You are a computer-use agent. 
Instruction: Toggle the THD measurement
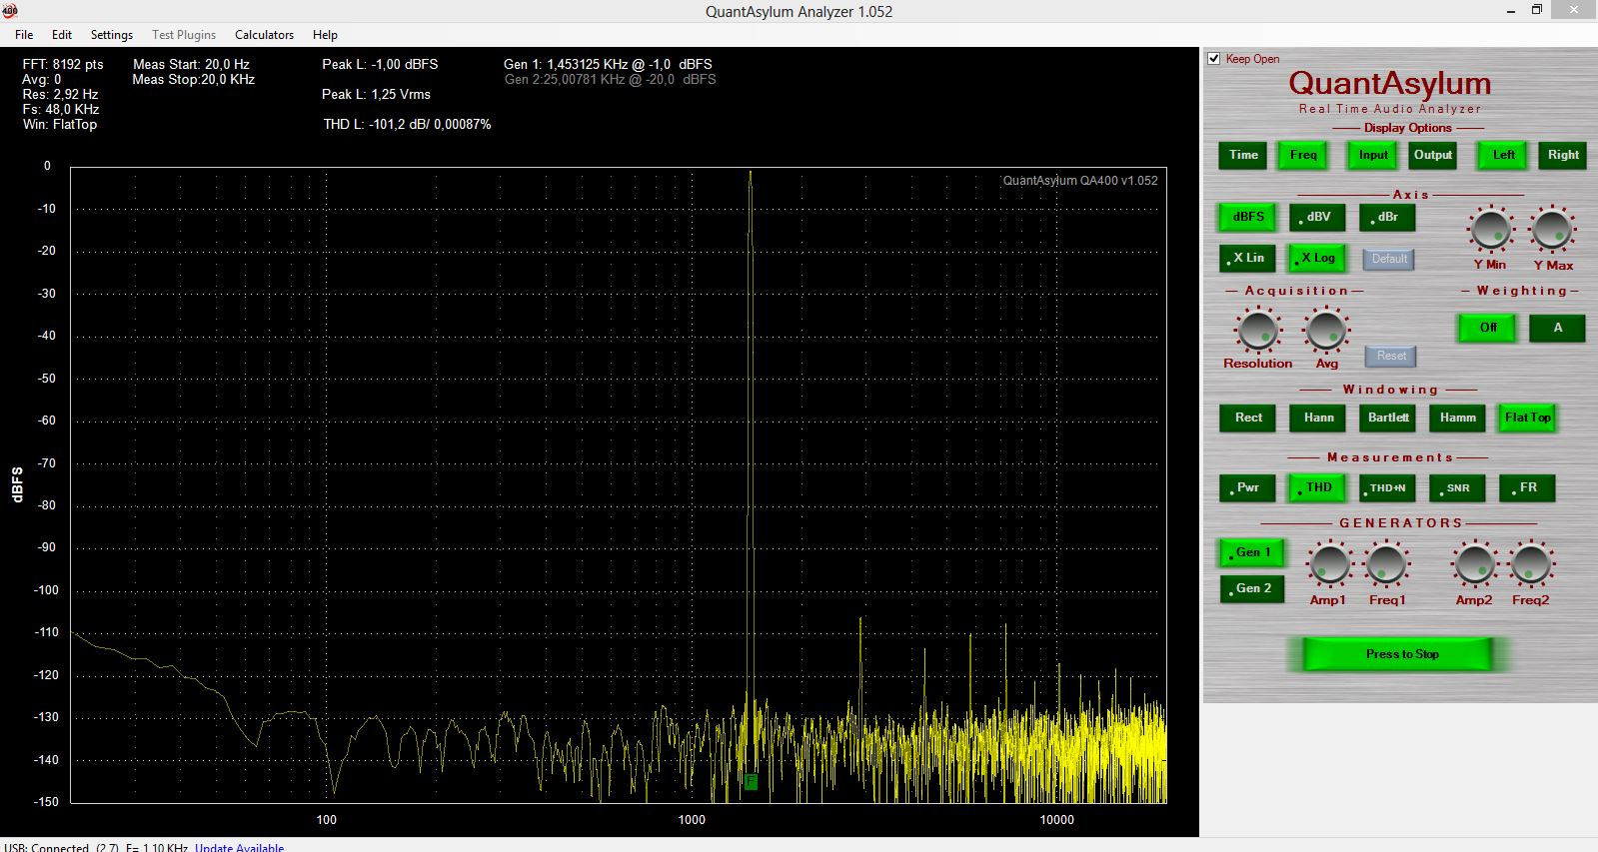pos(1317,487)
